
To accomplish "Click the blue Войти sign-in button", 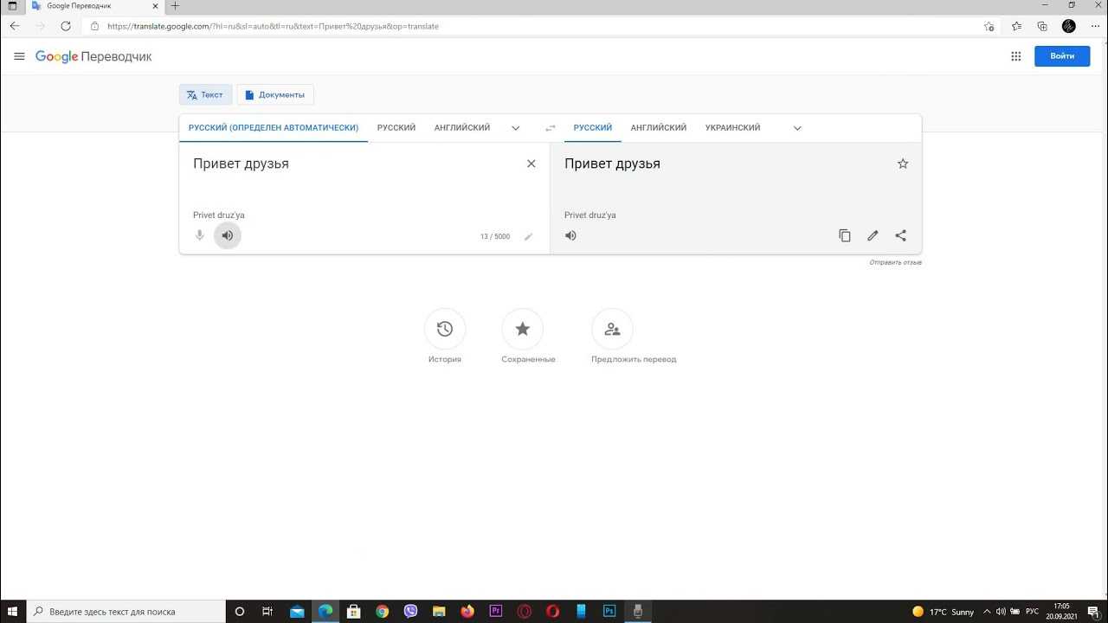I will click(1062, 56).
